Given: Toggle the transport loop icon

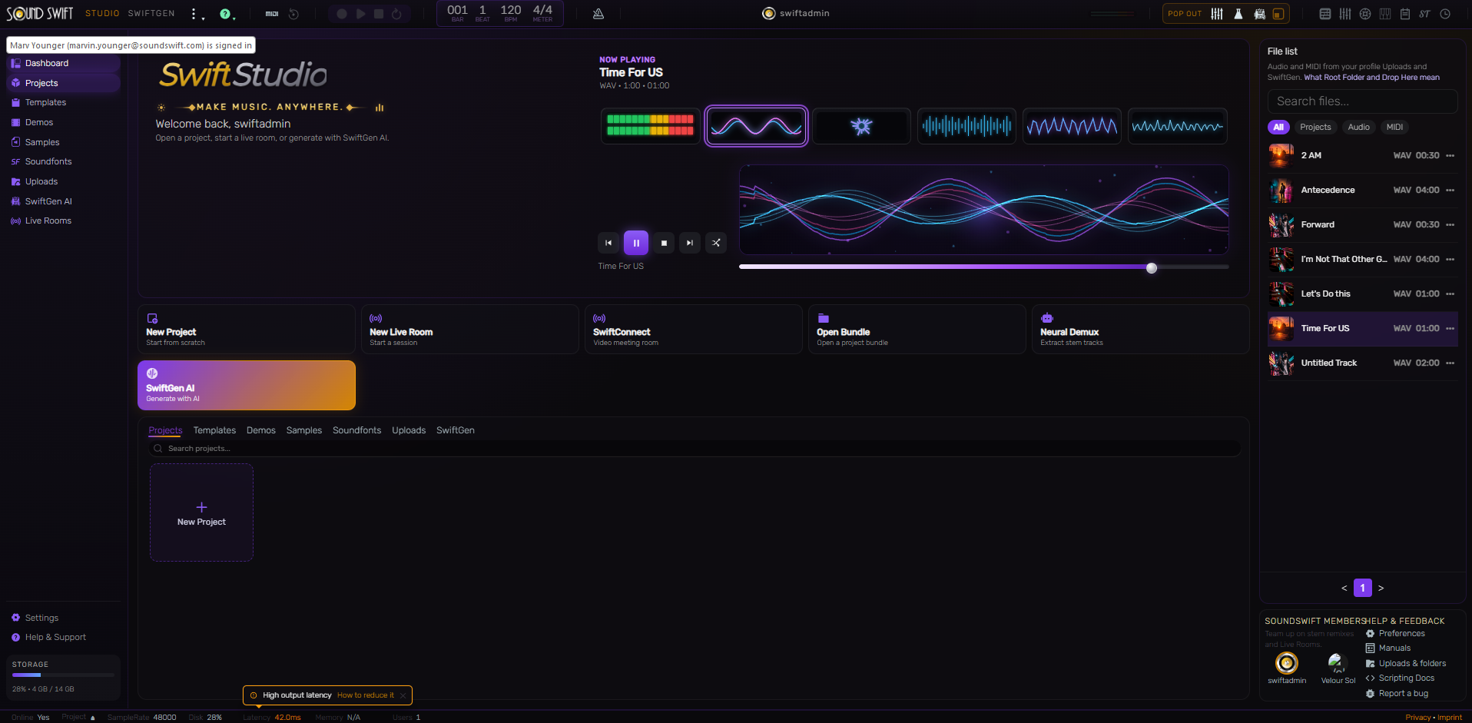Looking at the screenshot, I should coord(396,14).
